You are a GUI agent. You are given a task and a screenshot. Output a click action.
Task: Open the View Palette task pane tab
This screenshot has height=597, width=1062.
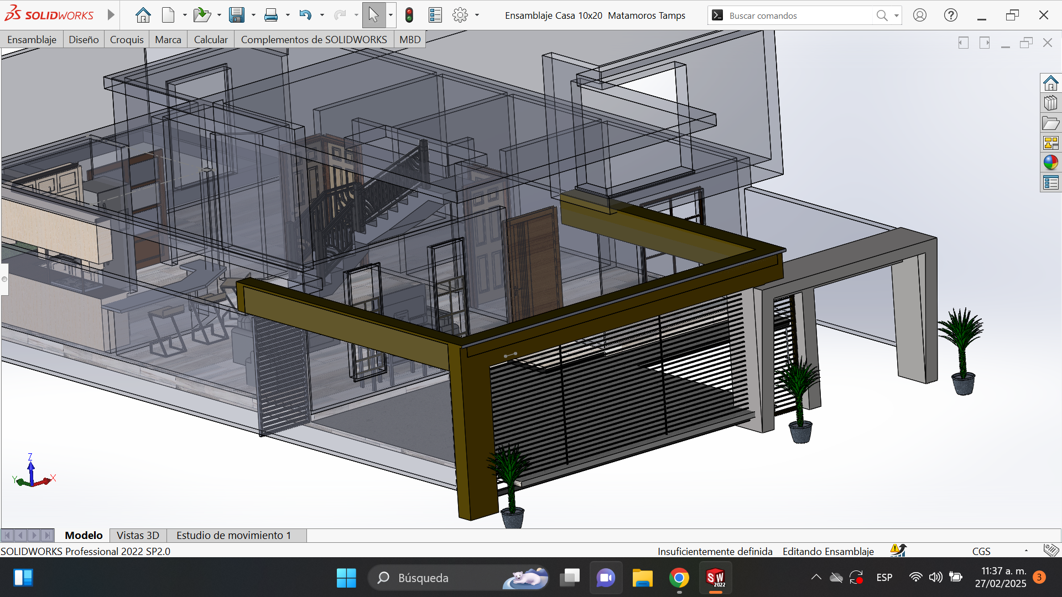click(x=1050, y=143)
